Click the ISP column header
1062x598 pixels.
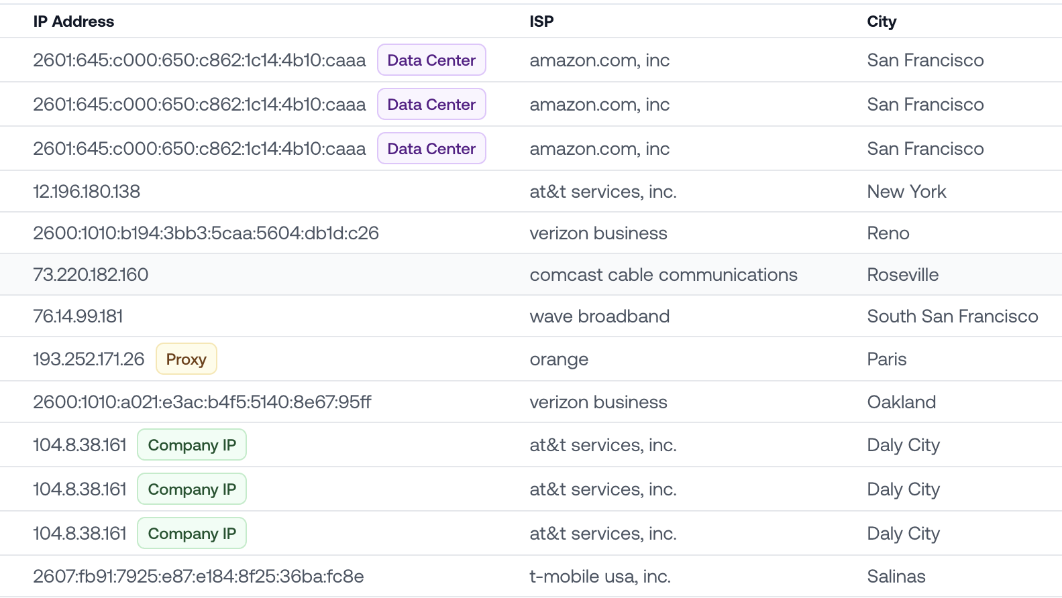click(x=541, y=21)
